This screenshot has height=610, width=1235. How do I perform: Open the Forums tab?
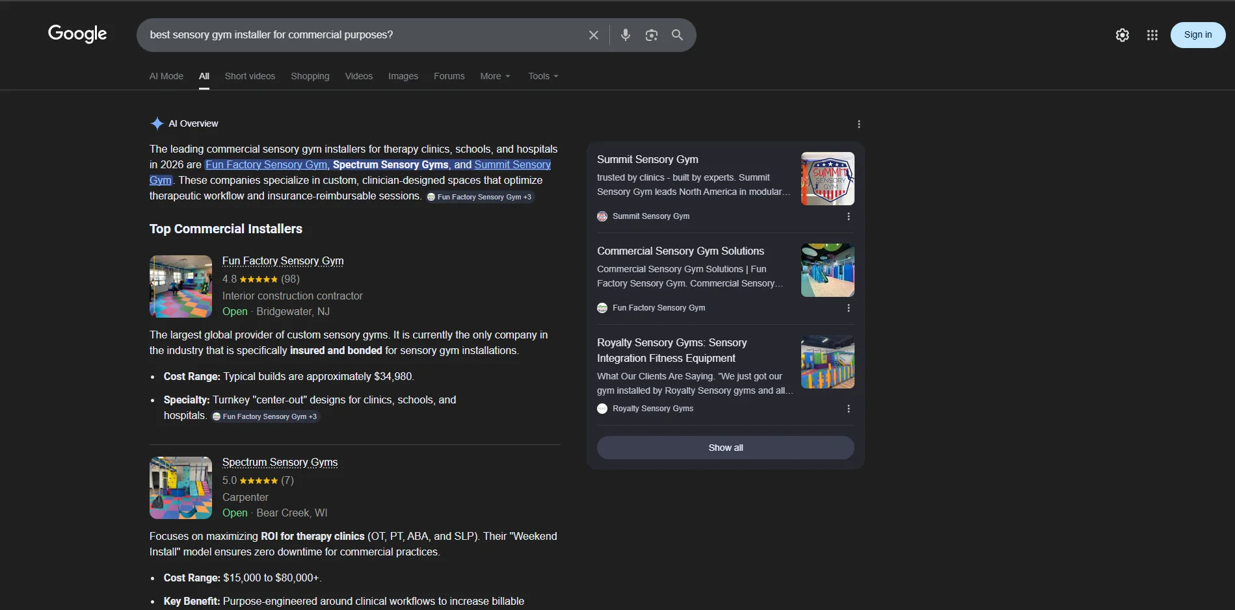pyautogui.click(x=449, y=76)
